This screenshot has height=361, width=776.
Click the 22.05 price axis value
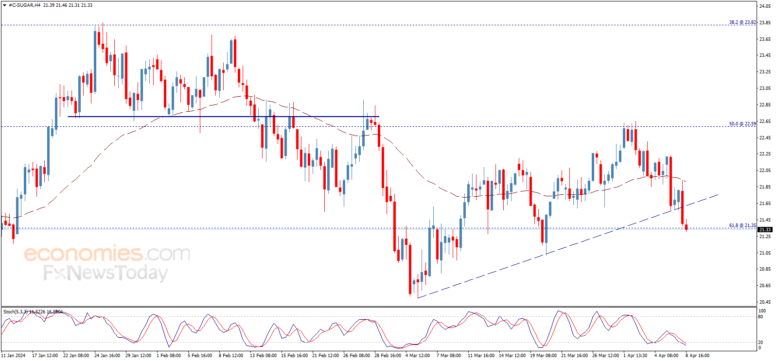click(x=765, y=171)
